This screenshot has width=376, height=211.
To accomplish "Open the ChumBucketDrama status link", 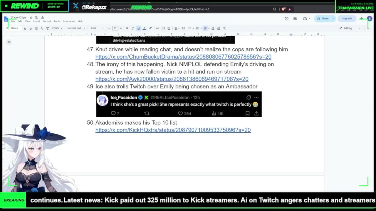I will [x=183, y=57].
